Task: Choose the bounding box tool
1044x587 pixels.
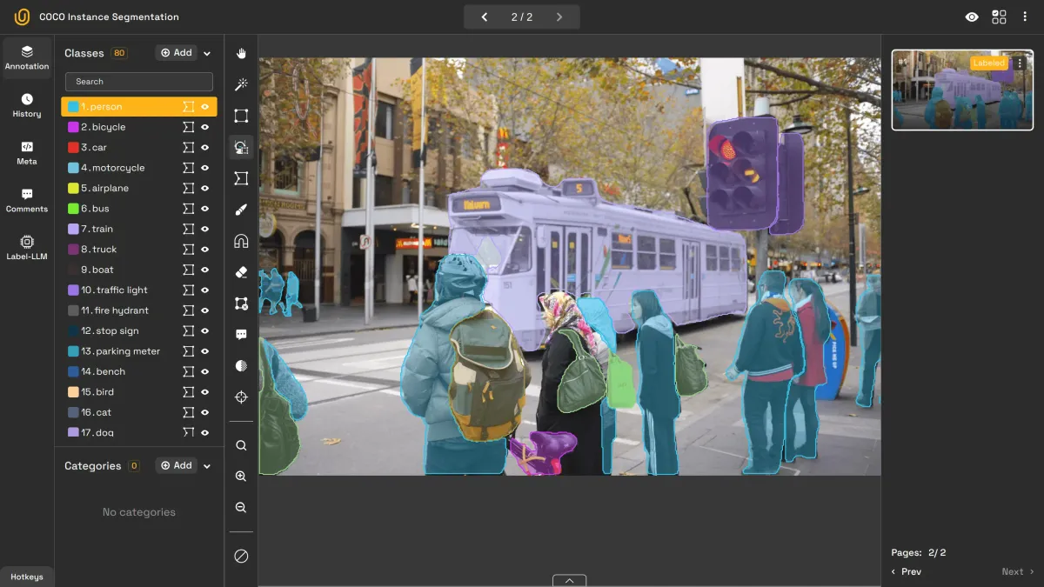Action: (x=241, y=116)
